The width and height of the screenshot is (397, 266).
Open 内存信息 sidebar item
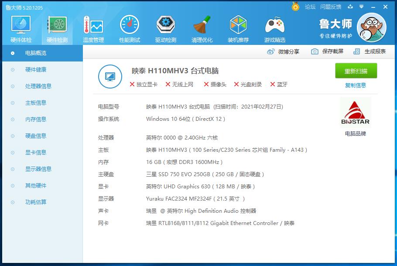pyautogui.click(x=36, y=119)
